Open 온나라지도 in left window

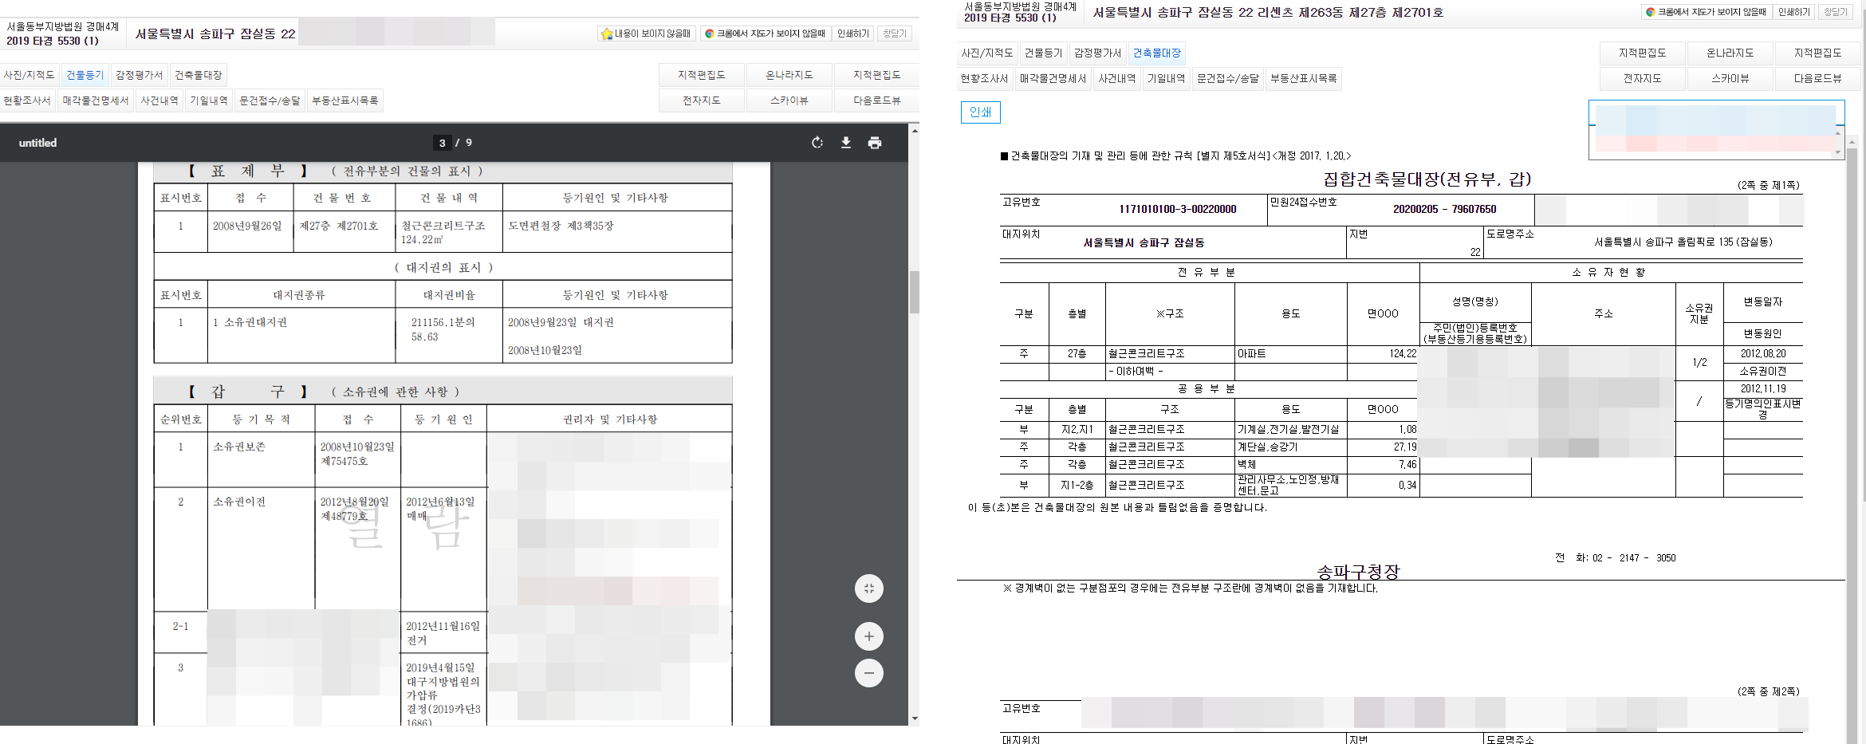click(x=789, y=75)
